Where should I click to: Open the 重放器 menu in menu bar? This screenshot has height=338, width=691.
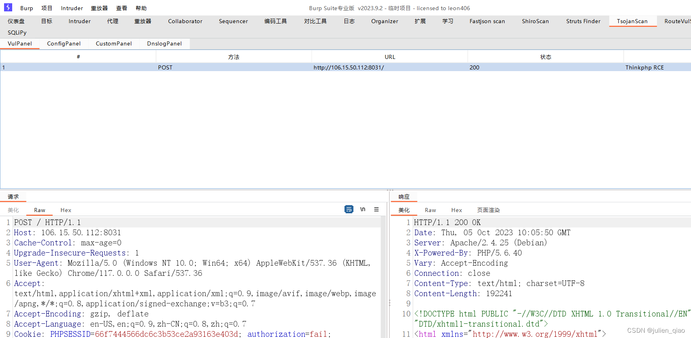click(x=99, y=8)
